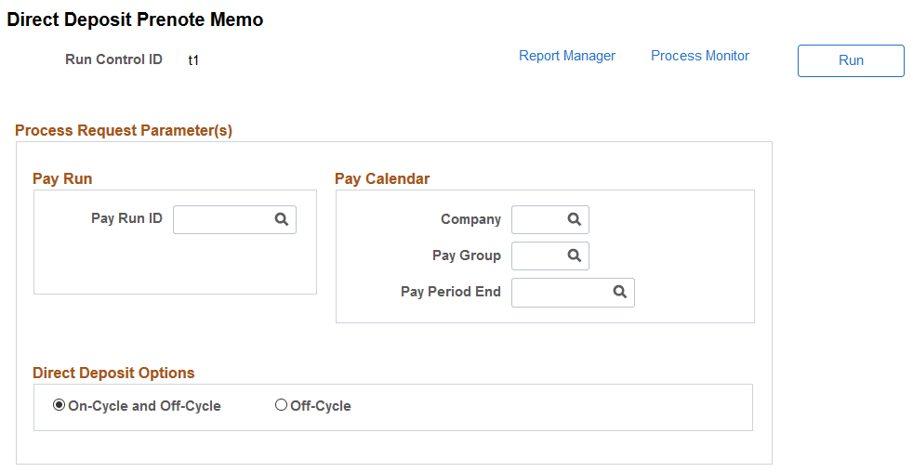Viewport: 913px width, 472px height.
Task: Open the Company lookup search icon
Action: coord(575,220)
